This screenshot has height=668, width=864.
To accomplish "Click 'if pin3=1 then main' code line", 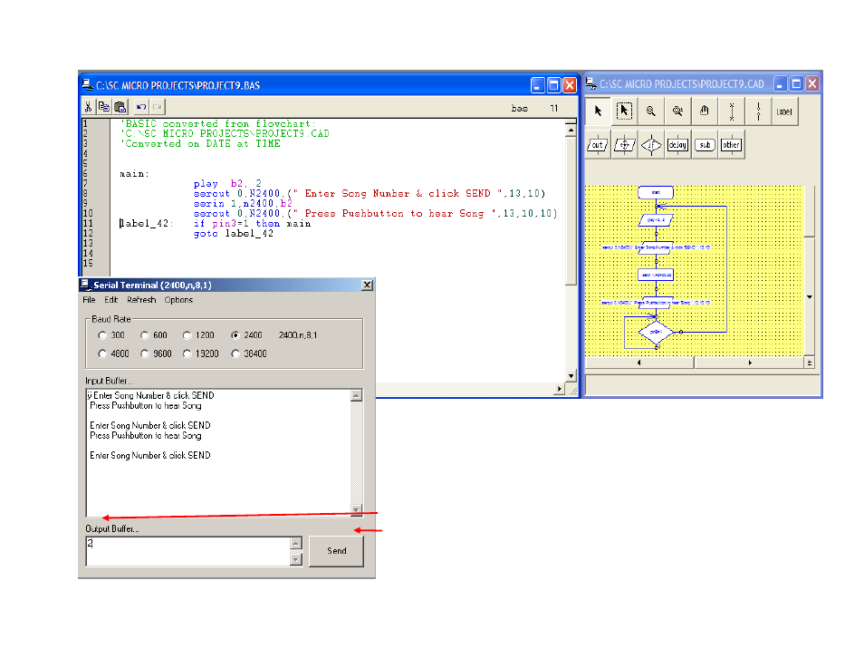I will click(x=252, y=224).
